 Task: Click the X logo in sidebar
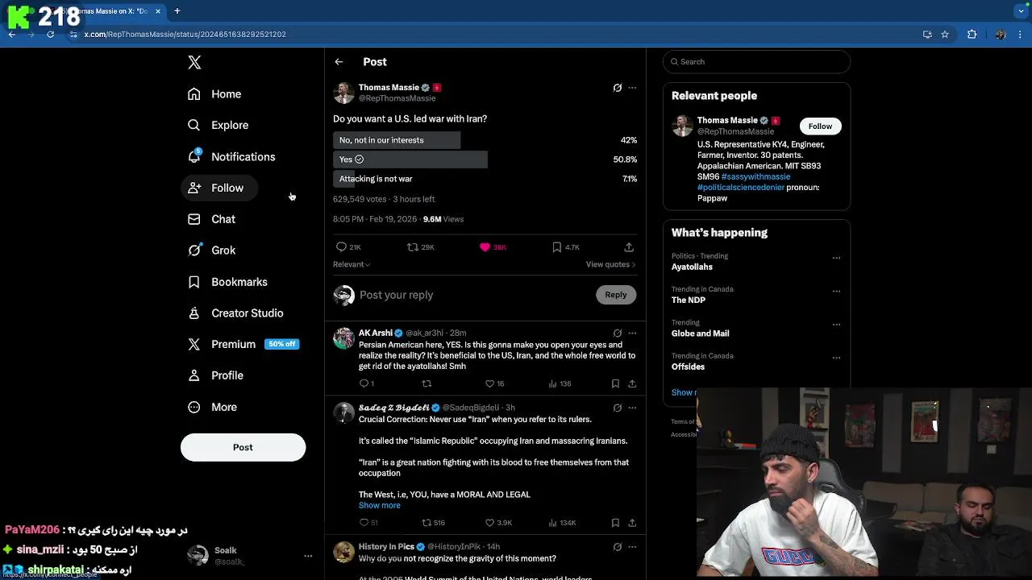coord(194,62)
